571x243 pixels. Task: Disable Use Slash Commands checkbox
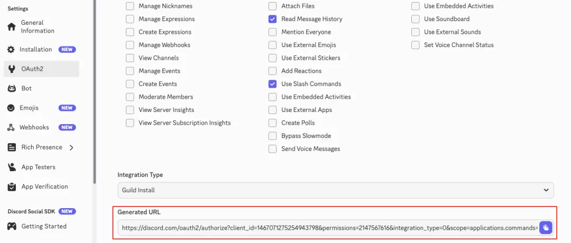click(272, 84)
